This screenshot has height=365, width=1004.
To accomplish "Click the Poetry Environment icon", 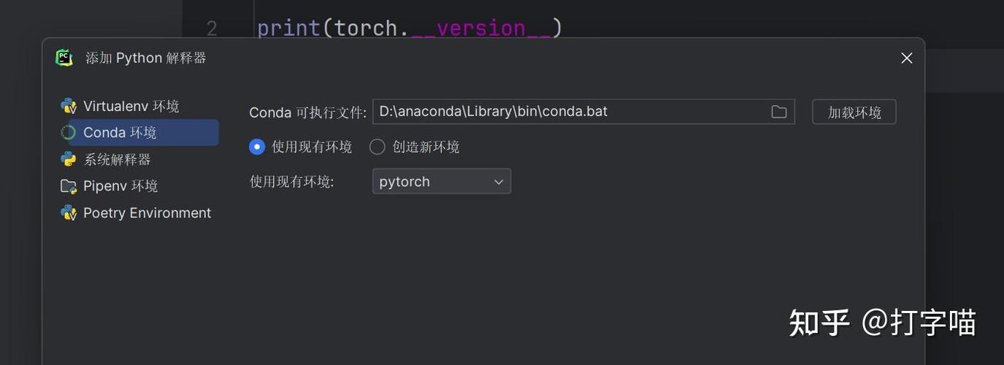I will [69, 213].
